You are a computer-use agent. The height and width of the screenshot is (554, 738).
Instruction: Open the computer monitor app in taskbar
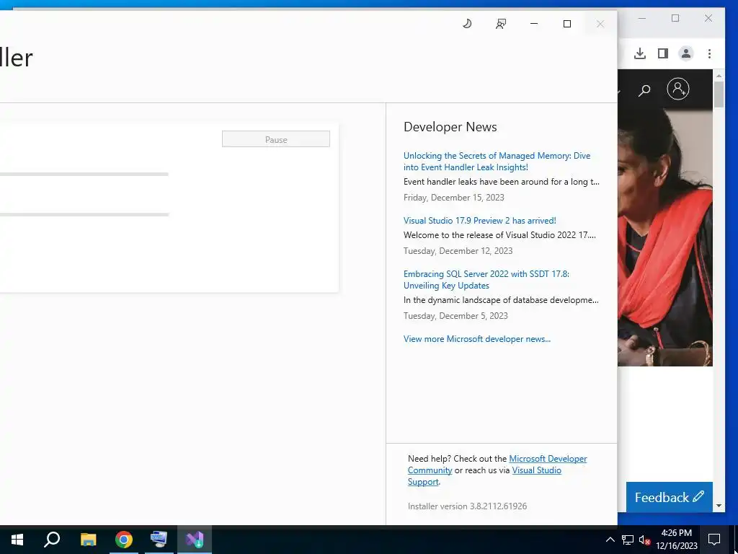(x=159, y=540)
